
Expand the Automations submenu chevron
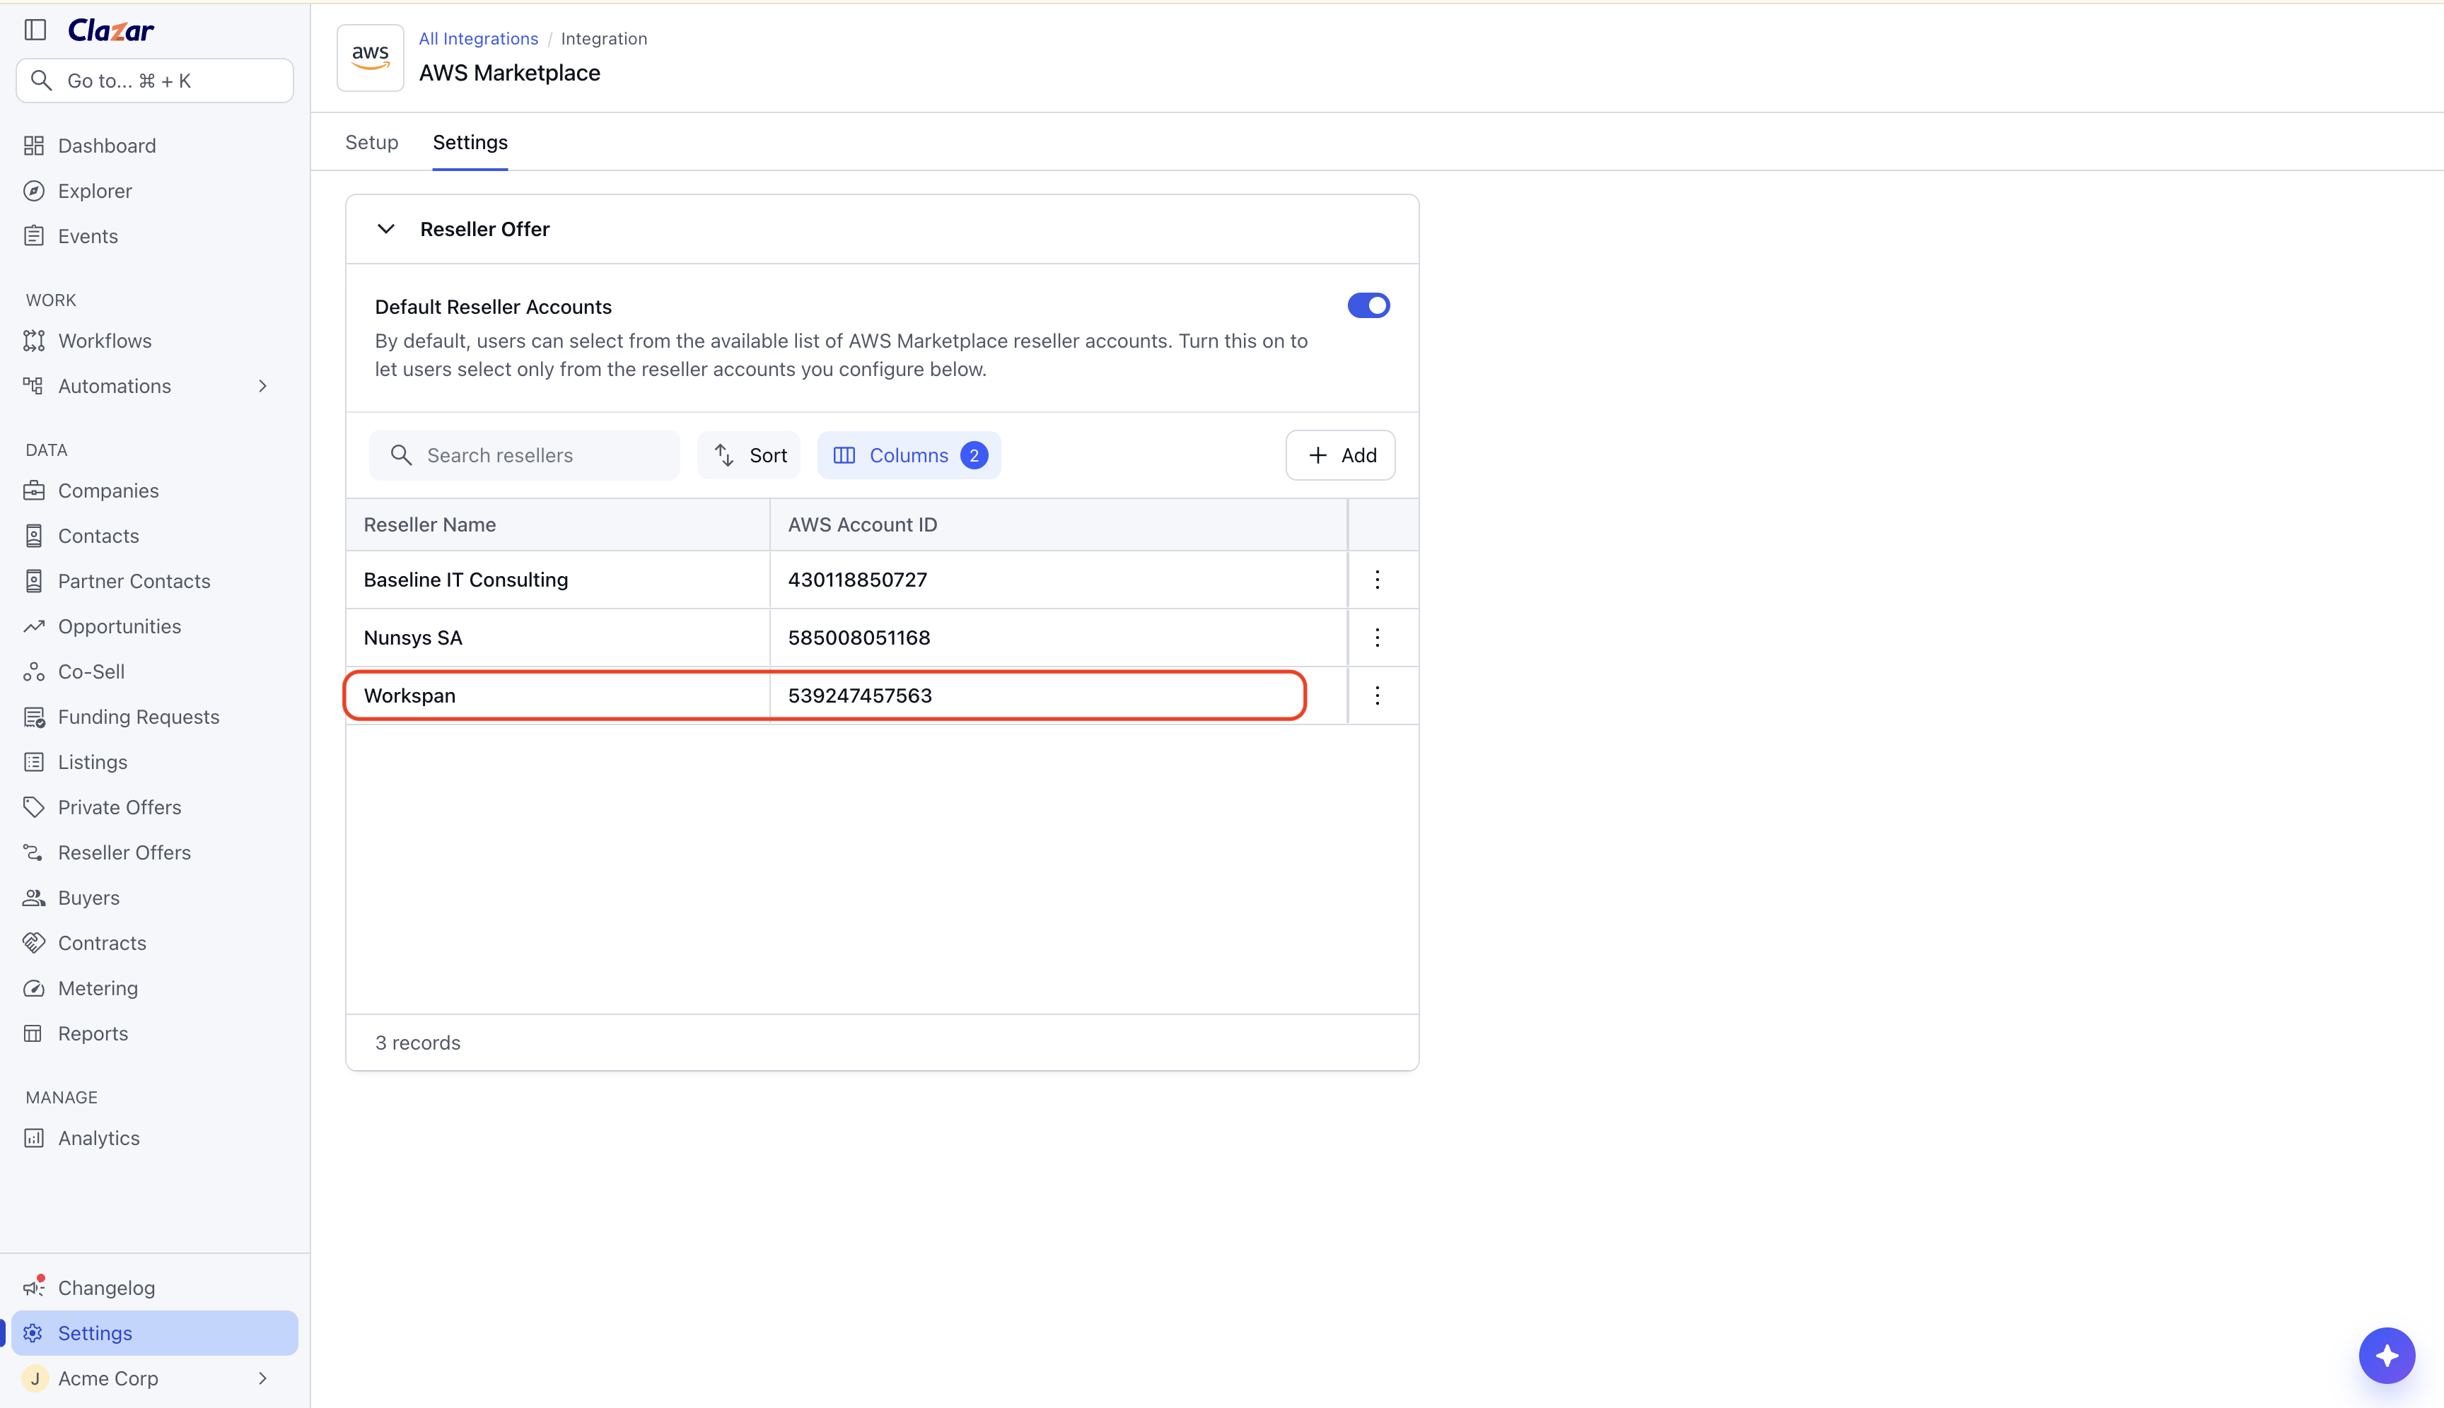[263, 386]
